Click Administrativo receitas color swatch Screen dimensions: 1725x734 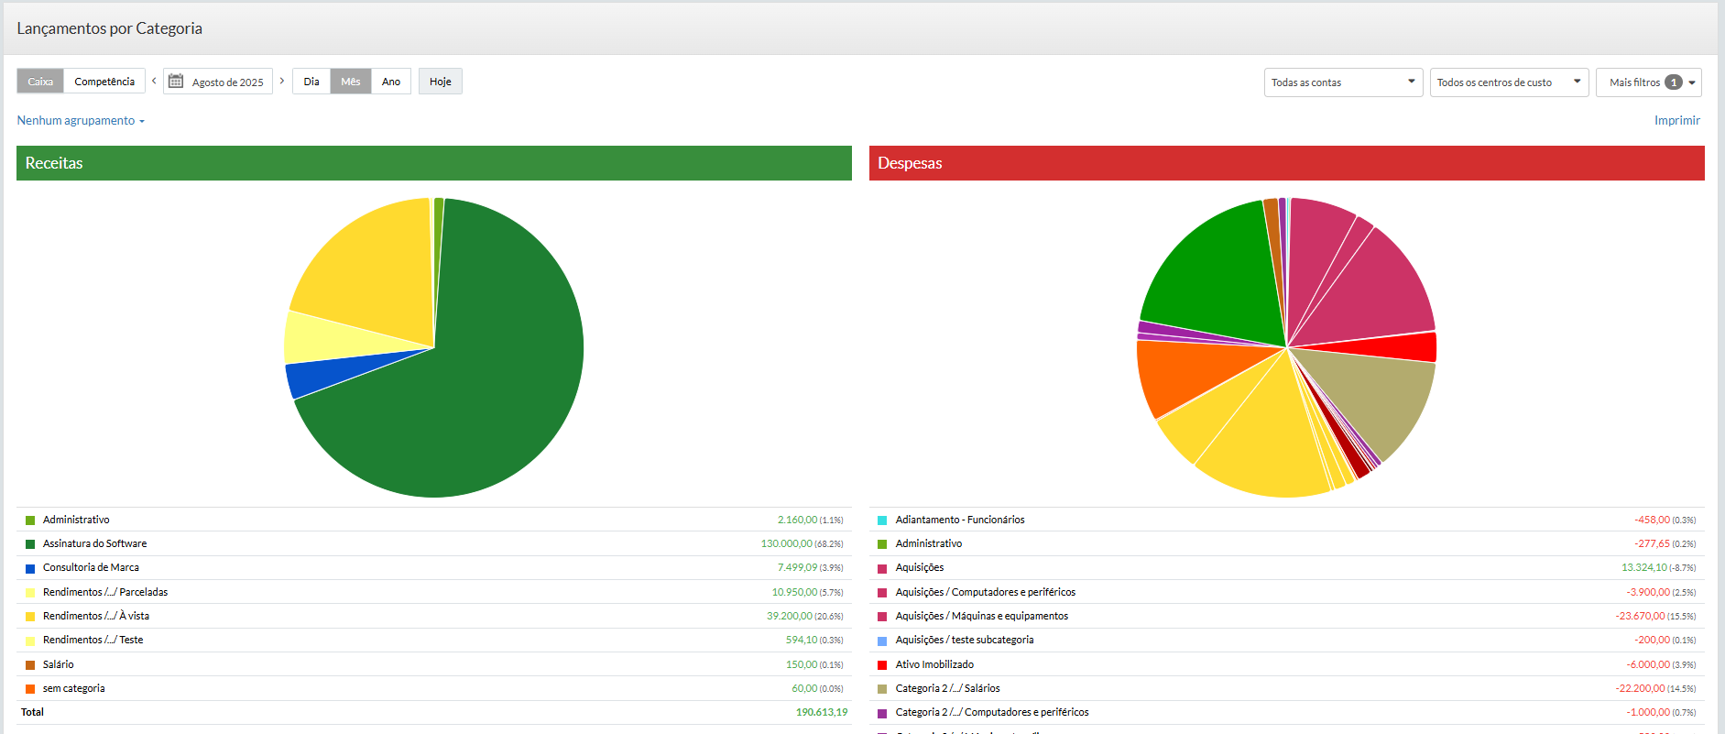pos(30,520)
